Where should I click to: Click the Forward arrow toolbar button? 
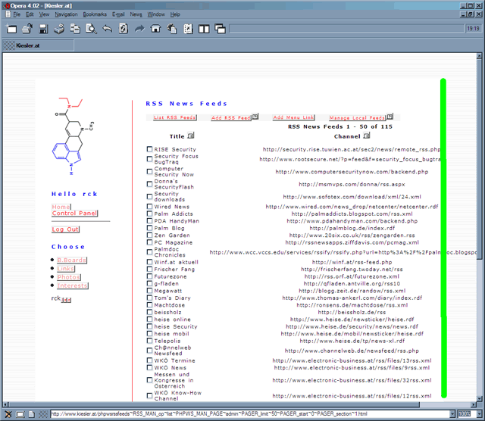[139, 29]
